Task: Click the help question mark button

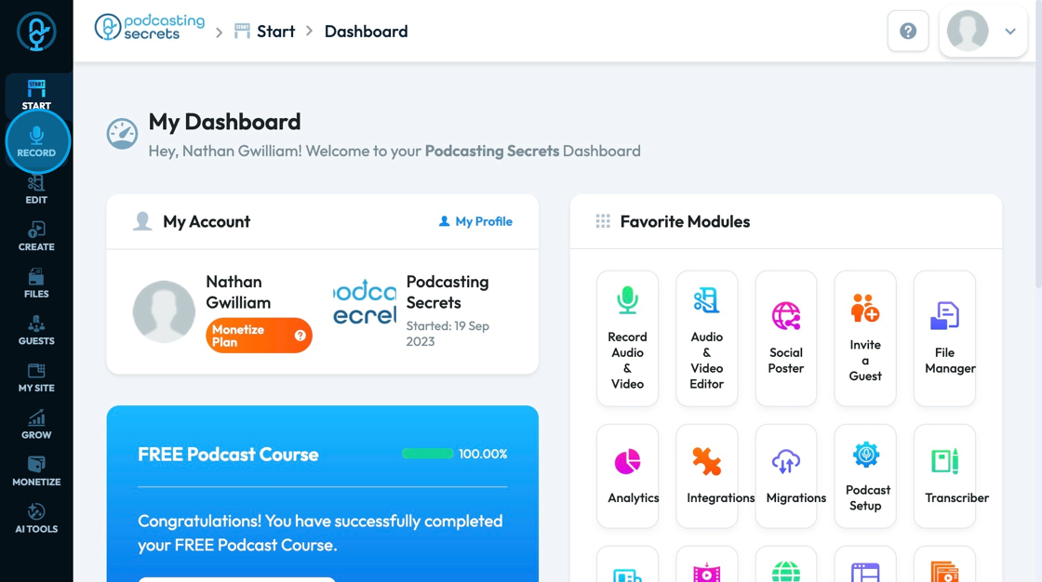Action: pyautogui.click(x=908, y=32)
